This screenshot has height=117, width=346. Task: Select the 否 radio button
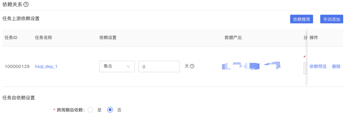[110, 110]
